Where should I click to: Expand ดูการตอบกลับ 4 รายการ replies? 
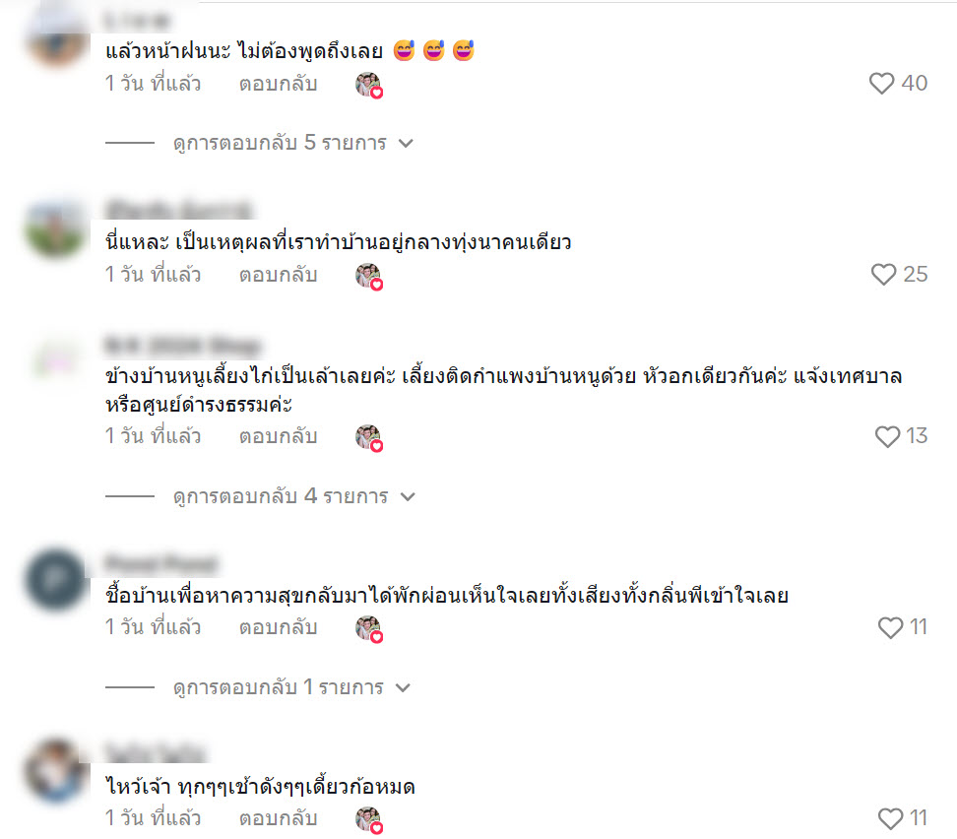pos(294,496)
